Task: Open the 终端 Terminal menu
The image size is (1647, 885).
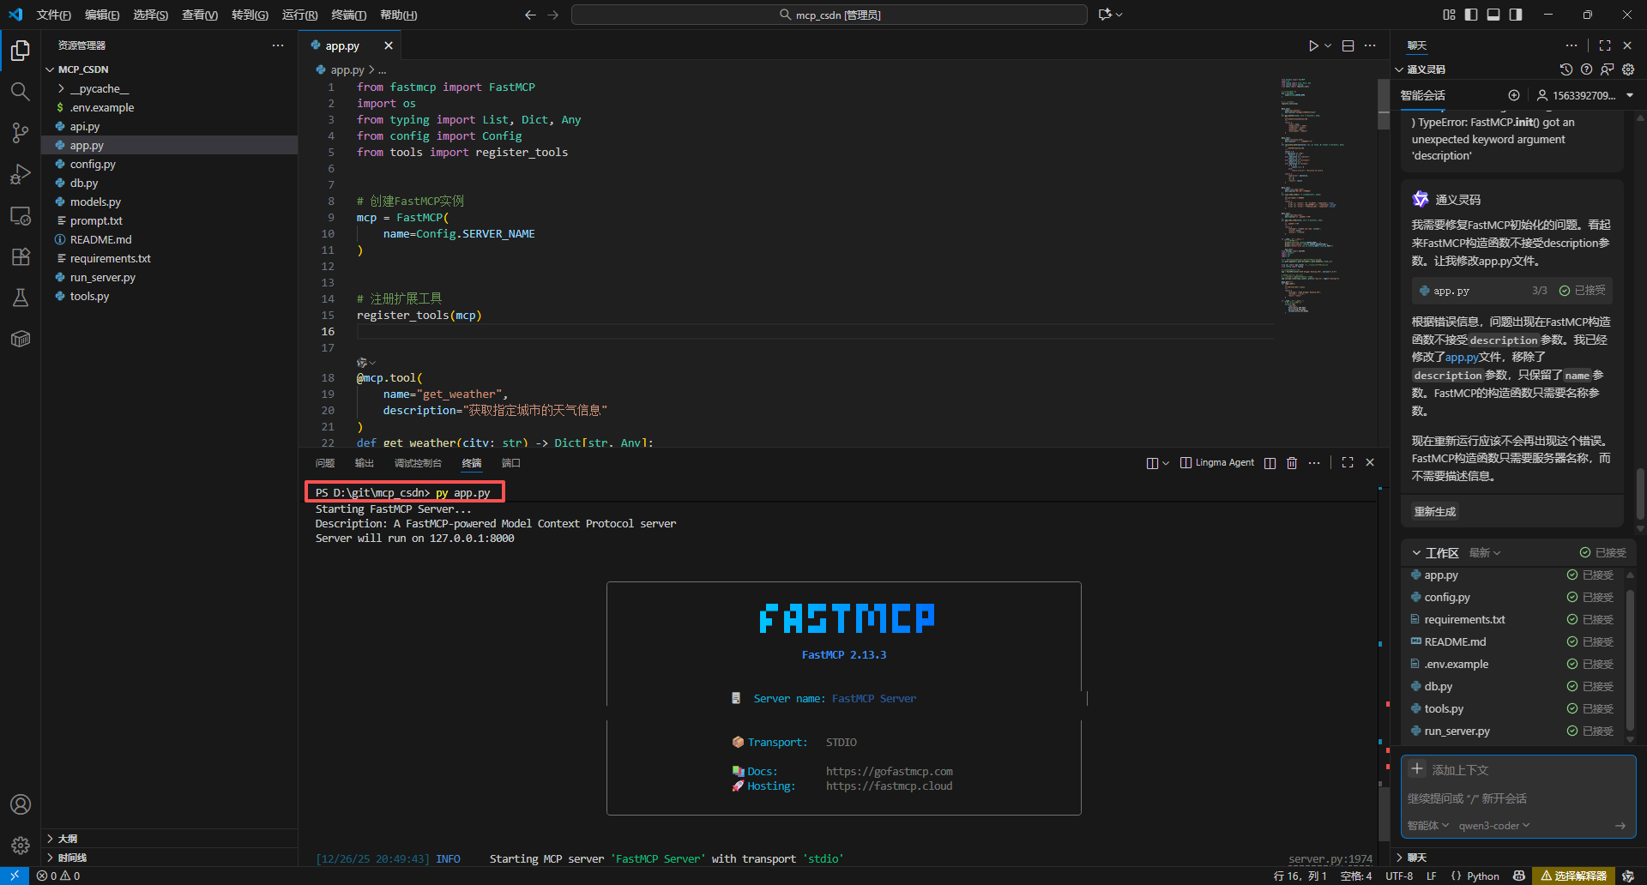Action: (348, 15)
